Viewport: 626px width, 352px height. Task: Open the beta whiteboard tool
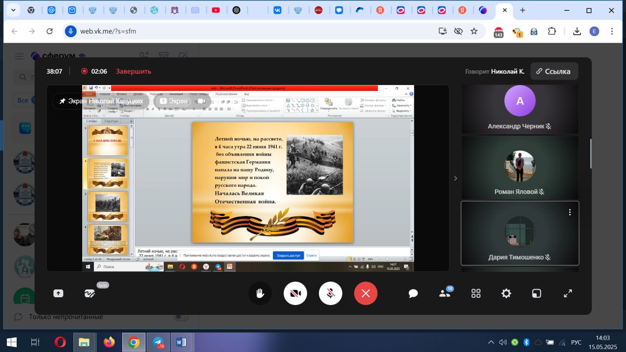[89, 293]
